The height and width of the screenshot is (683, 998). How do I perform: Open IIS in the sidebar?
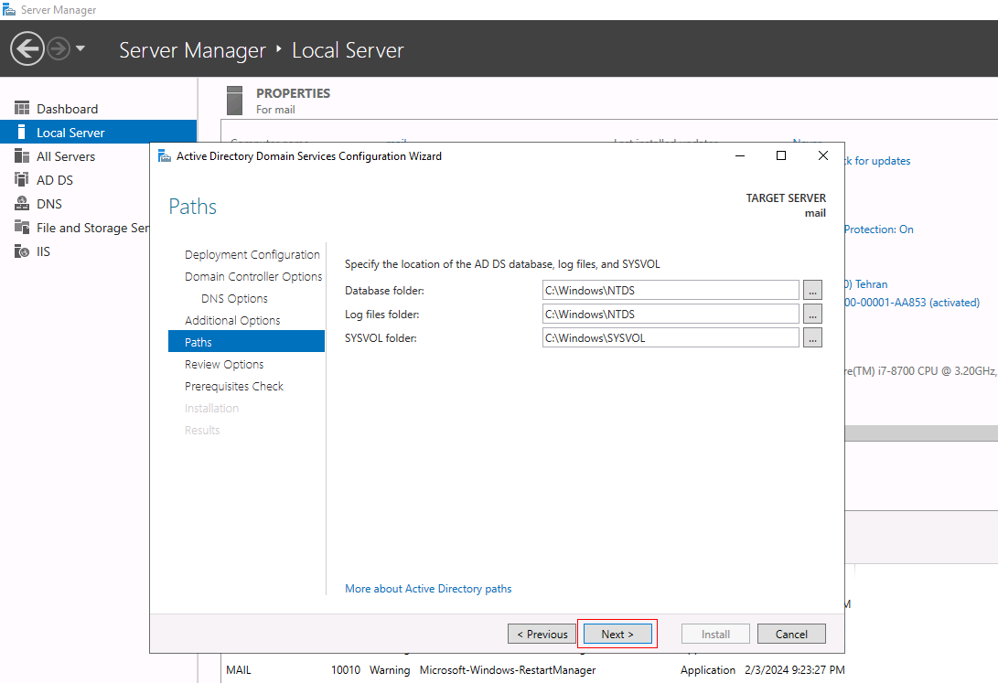tap(43, 251)
